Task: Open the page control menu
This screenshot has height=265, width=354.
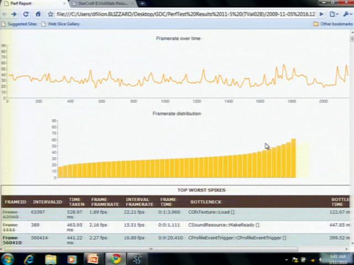Action: click(333, 14)
